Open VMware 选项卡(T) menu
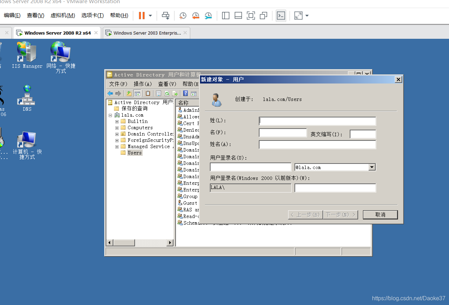 [x=93, y=15]
